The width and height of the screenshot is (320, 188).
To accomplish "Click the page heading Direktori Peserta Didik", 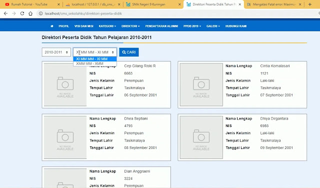I will click(96, 37).
